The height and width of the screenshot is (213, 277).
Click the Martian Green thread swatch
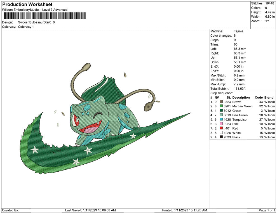(x=221, y=106)
